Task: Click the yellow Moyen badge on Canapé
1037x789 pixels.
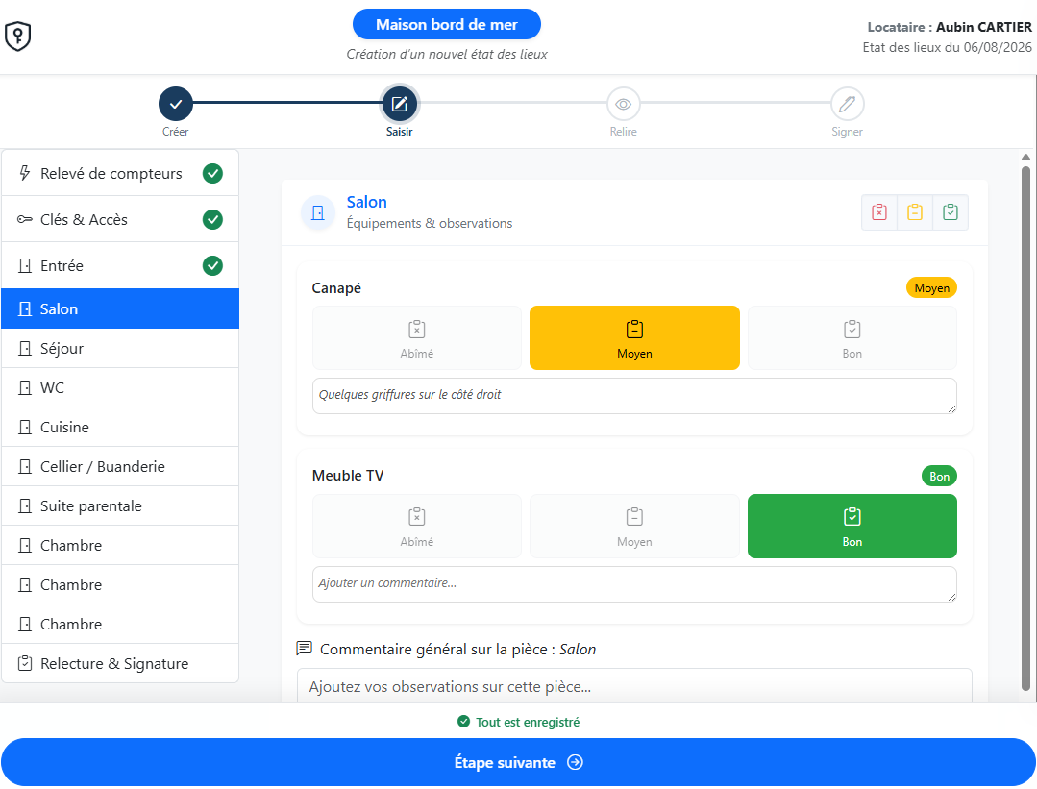Action: tap(931, 287)
